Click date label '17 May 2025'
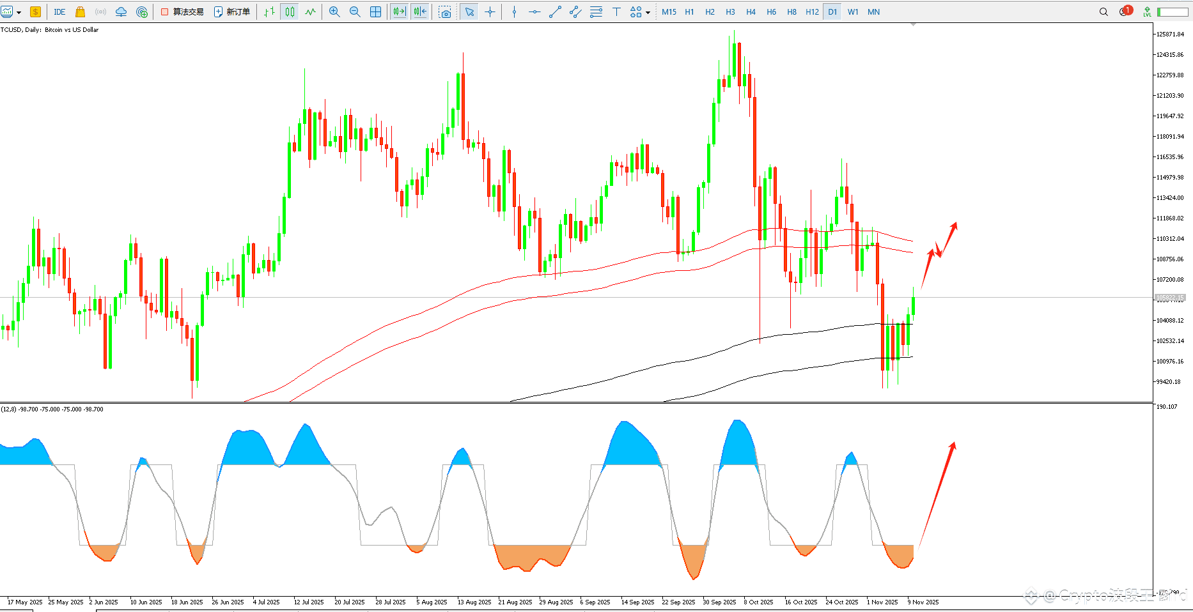The width and height of the screenshot is (1193, 612). (25, 602)
